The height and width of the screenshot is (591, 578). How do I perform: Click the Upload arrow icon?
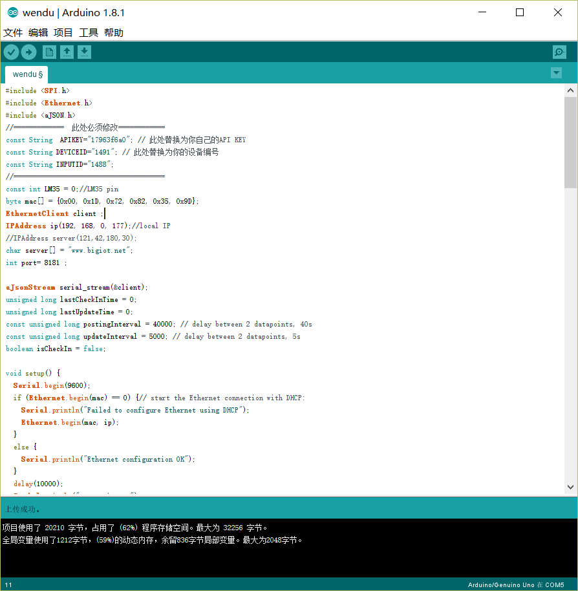(x=28, y=52)
